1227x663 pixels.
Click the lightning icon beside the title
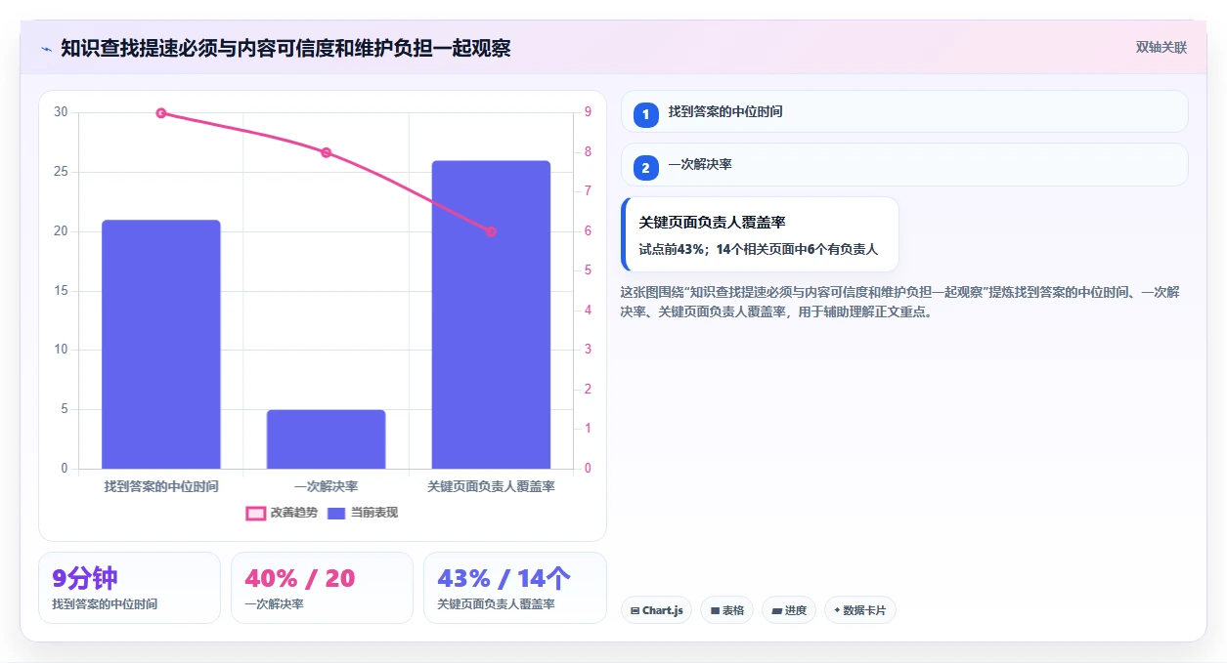click(x=46, y=48)
